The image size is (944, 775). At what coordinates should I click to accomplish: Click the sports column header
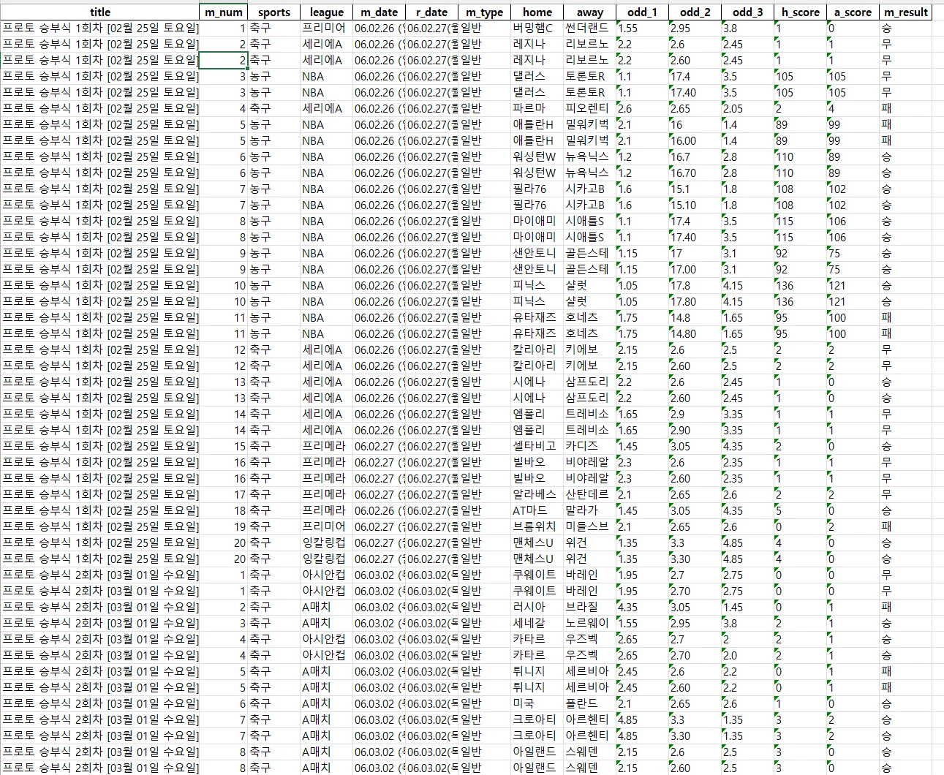[x=274, y=12]
